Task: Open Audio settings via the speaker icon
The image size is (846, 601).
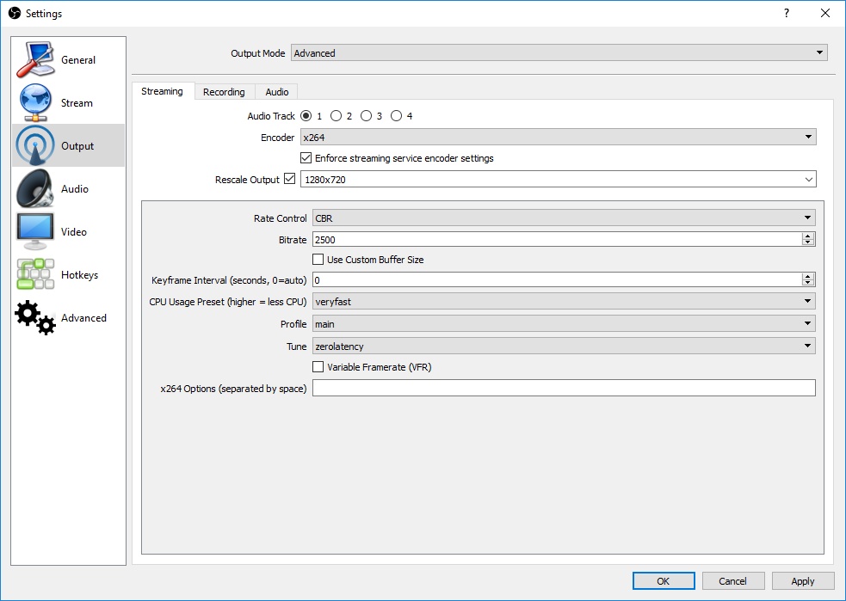Action: [35, 188]
